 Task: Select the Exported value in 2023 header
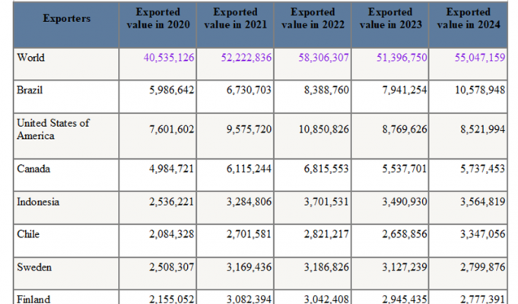[390, 18]
